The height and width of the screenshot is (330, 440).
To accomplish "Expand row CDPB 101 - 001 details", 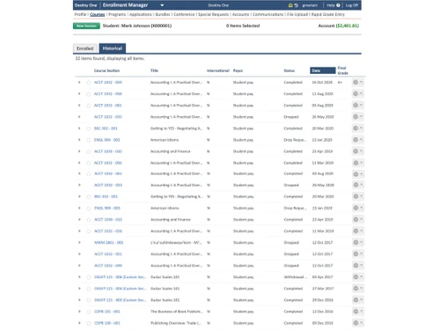I will tap(79, 312).
